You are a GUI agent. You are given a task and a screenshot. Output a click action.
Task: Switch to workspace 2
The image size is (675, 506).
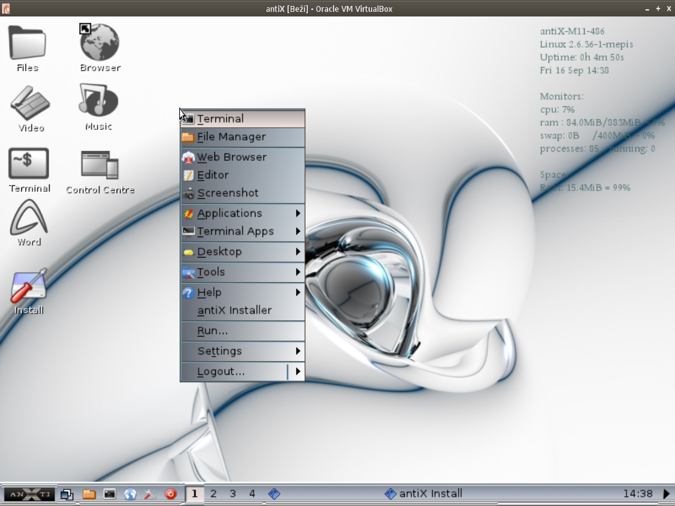click(214, 494)
